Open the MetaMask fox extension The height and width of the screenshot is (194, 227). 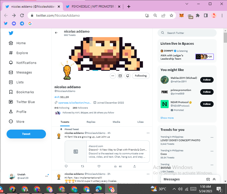click(x=182, y=15)
